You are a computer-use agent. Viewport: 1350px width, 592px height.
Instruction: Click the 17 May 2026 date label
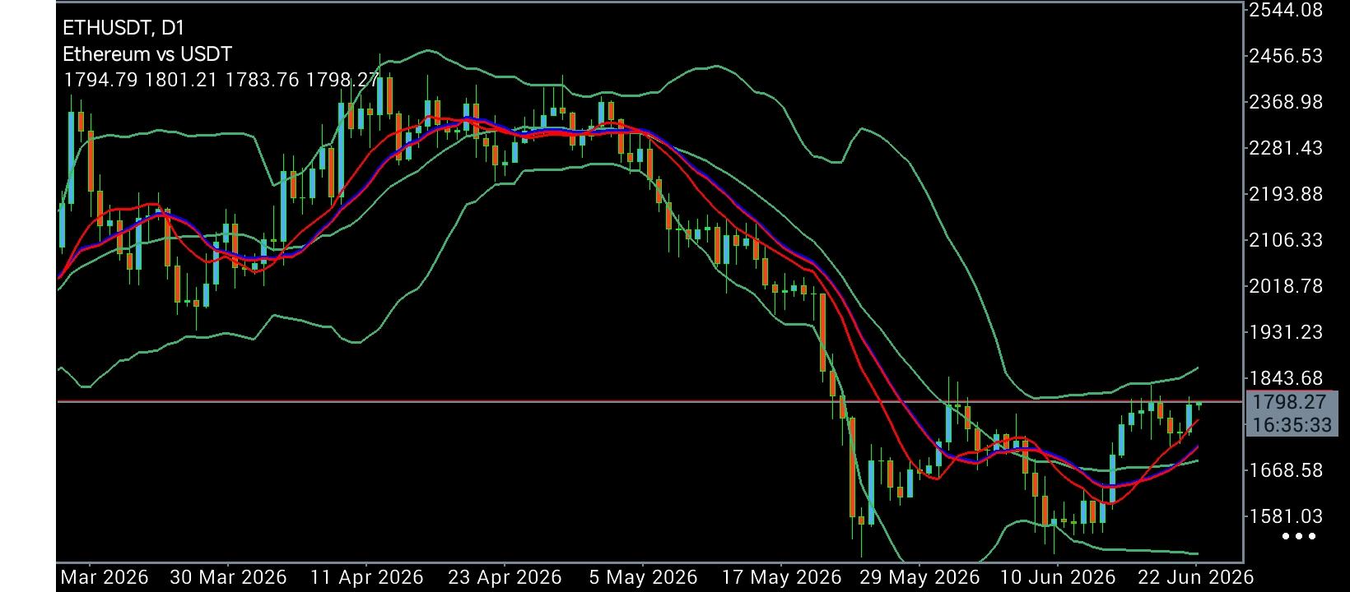(781, 577)
